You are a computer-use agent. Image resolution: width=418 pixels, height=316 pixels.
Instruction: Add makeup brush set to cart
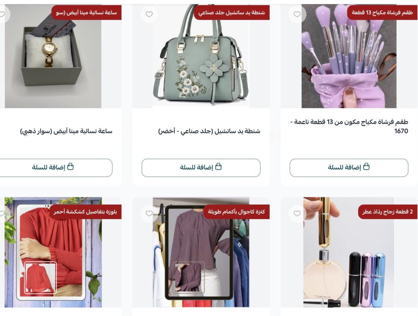(x=349, y=168)
